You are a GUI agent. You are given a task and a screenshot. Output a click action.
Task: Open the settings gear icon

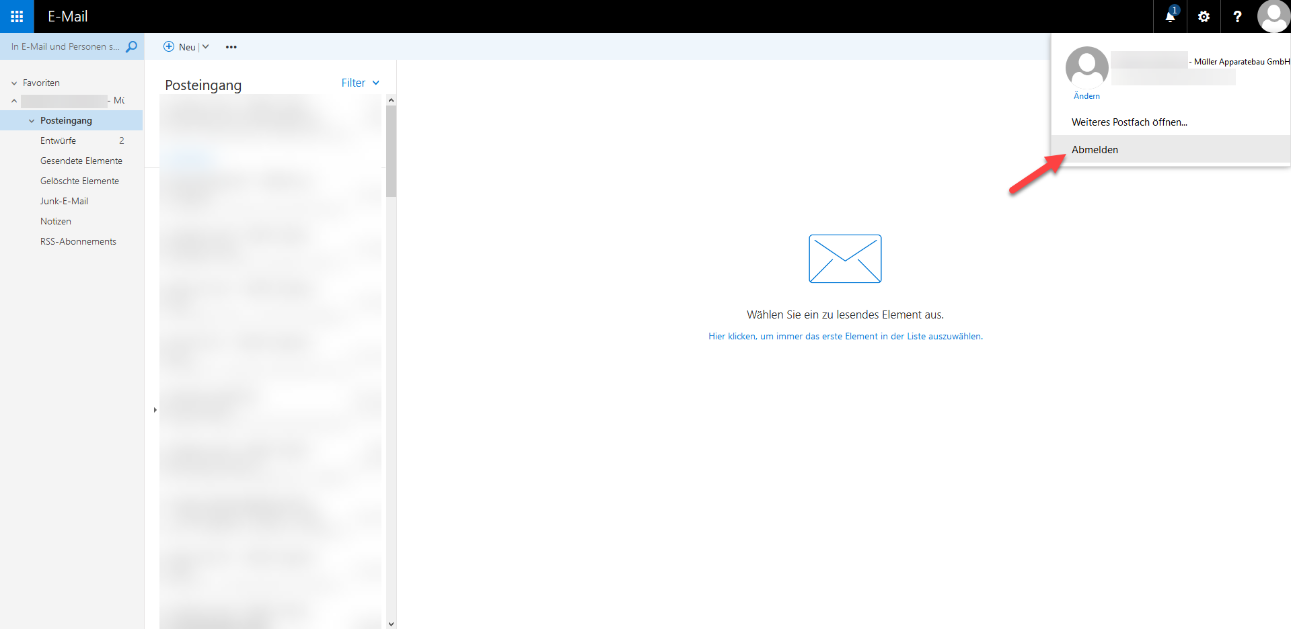[x=1204, y=17]
